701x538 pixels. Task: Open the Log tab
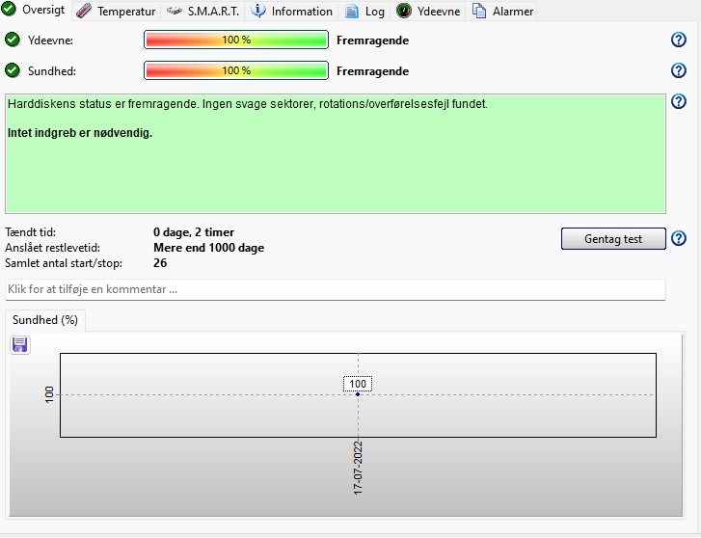pos(364,12)
